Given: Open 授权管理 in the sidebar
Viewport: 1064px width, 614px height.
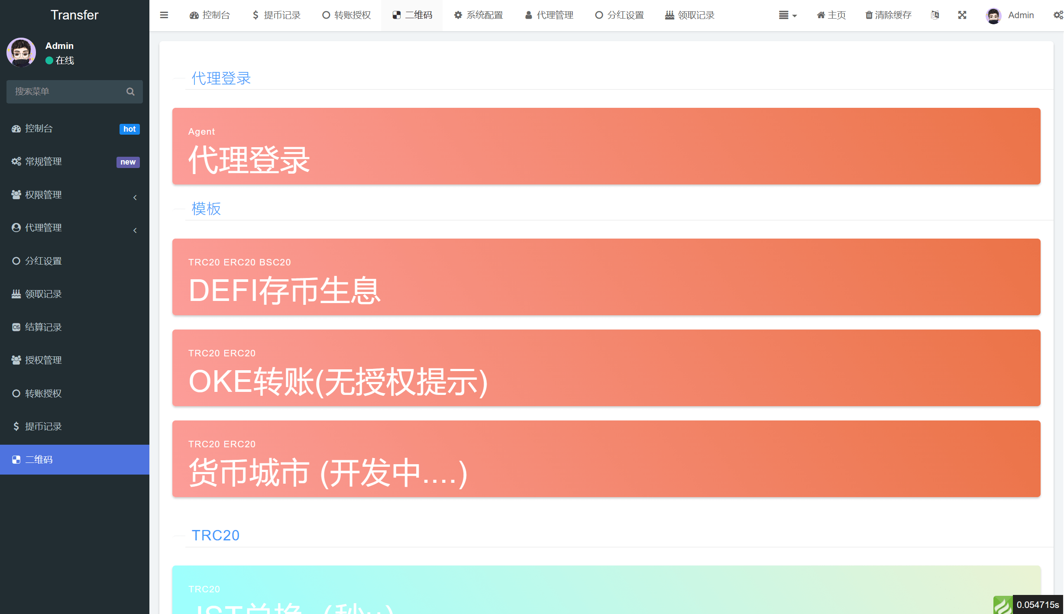Looking at the screenshot, I should 43,360.
